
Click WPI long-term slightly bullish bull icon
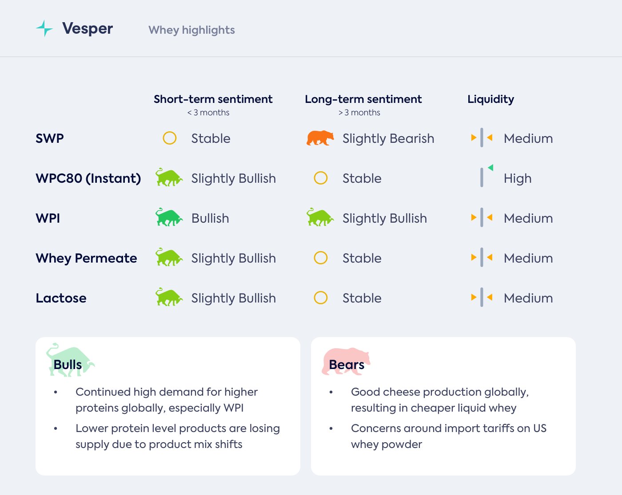[320, 218]
